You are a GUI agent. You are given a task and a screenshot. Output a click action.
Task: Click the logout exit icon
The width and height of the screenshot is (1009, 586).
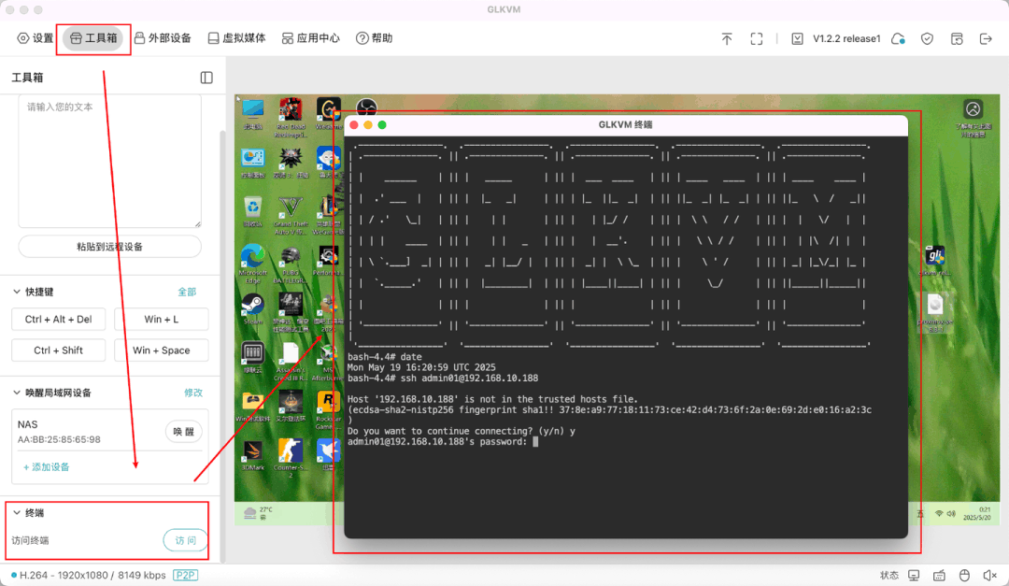click(986, 38)
